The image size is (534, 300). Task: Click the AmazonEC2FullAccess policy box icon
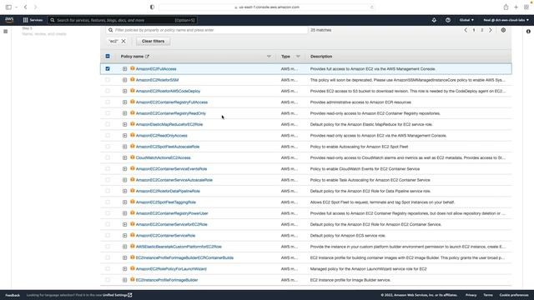click(x=133, y=68)
